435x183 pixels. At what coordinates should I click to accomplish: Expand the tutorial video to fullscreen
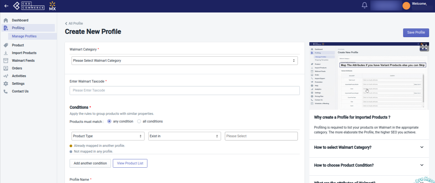[x=424, y=47]
